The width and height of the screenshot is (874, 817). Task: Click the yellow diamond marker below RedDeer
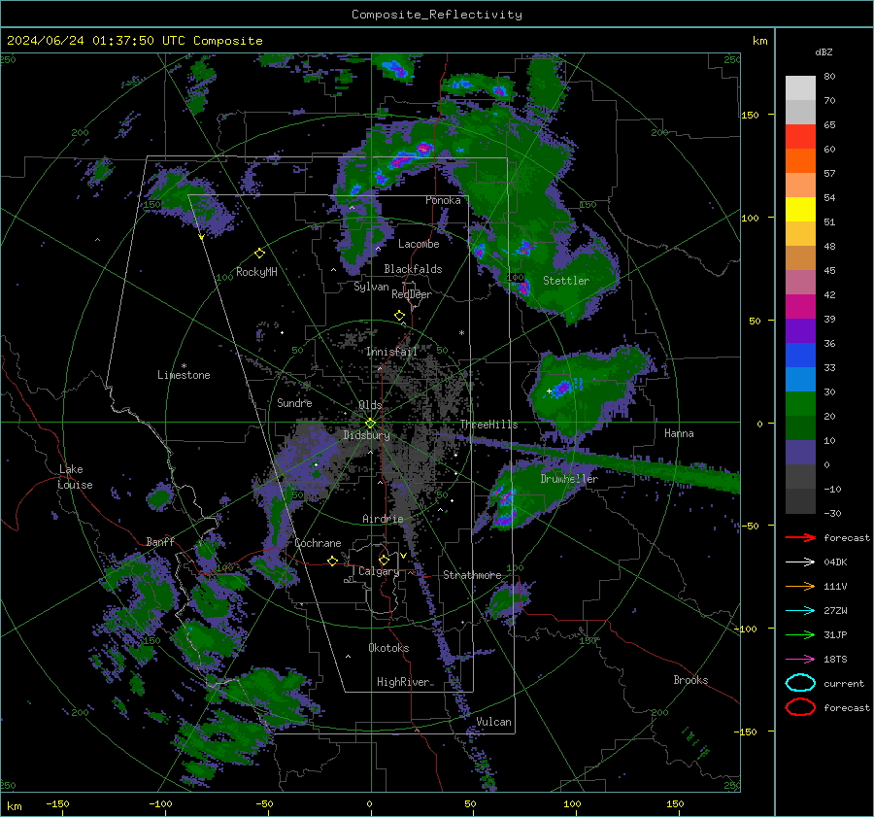pyautogui.click(x=399, y=316)
